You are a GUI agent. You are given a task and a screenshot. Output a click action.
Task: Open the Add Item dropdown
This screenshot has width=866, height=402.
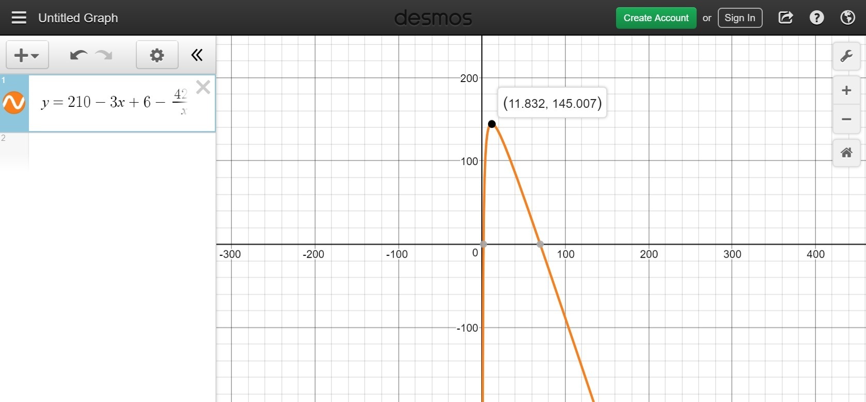coord(27,55)
